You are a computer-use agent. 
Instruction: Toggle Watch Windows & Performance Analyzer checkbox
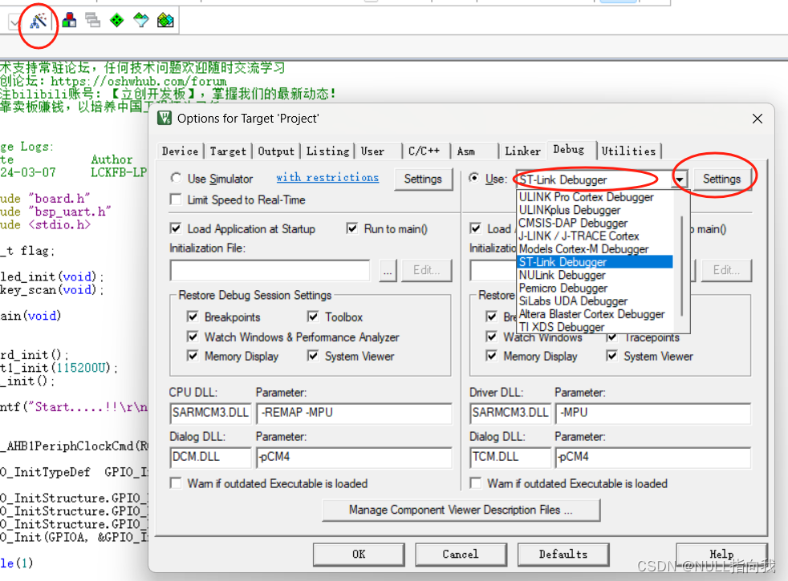193,337
